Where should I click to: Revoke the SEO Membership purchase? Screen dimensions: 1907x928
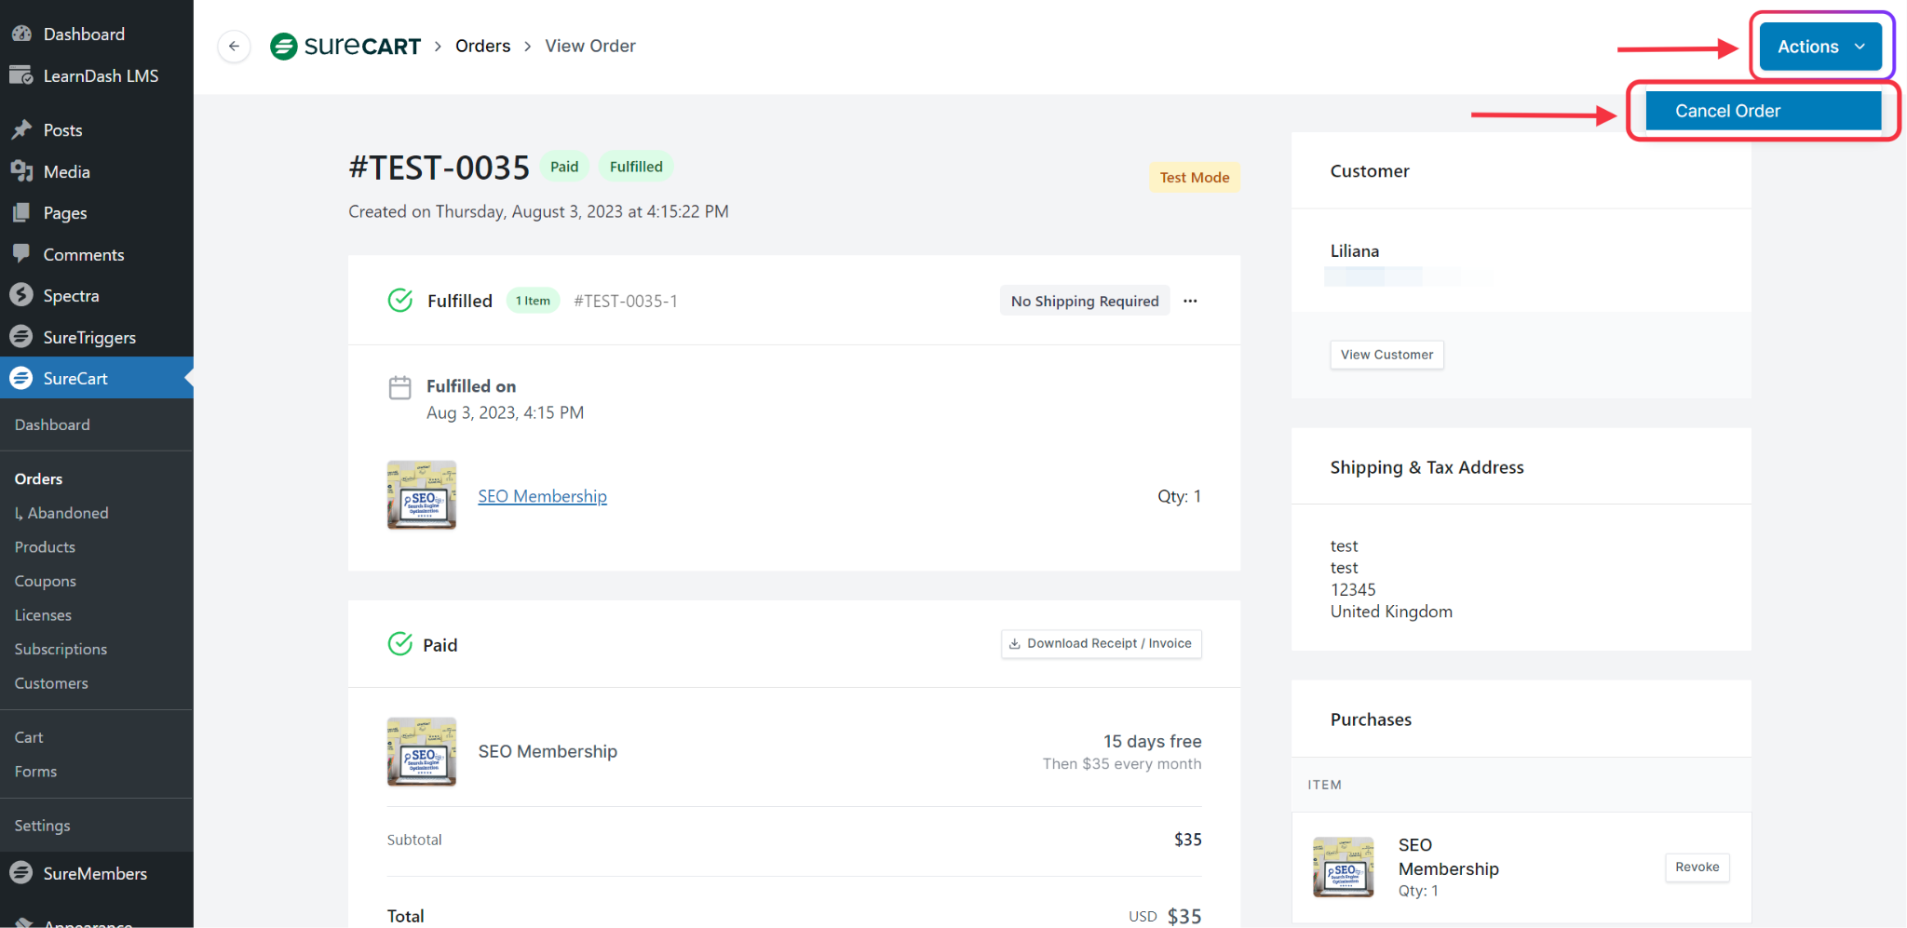[x=1697, y=867]
